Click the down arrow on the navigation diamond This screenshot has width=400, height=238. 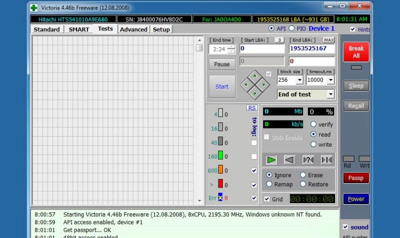coord(255,94)
